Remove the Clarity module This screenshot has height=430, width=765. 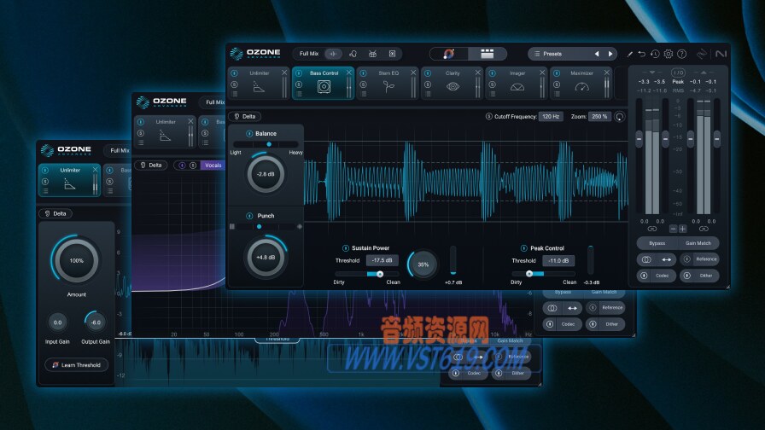(477, 73)
